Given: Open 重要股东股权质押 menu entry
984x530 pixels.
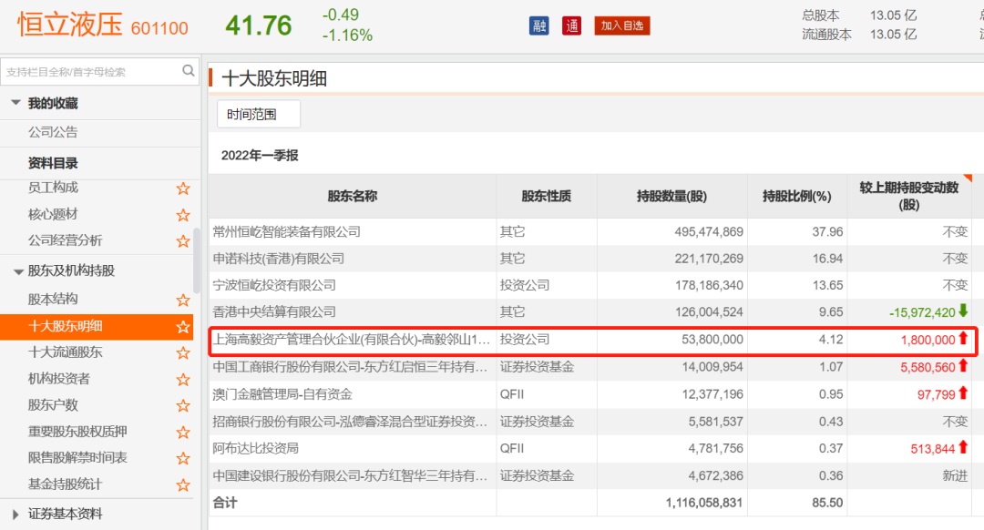Looking at the screenshot, I should click(x=77, y=431).
